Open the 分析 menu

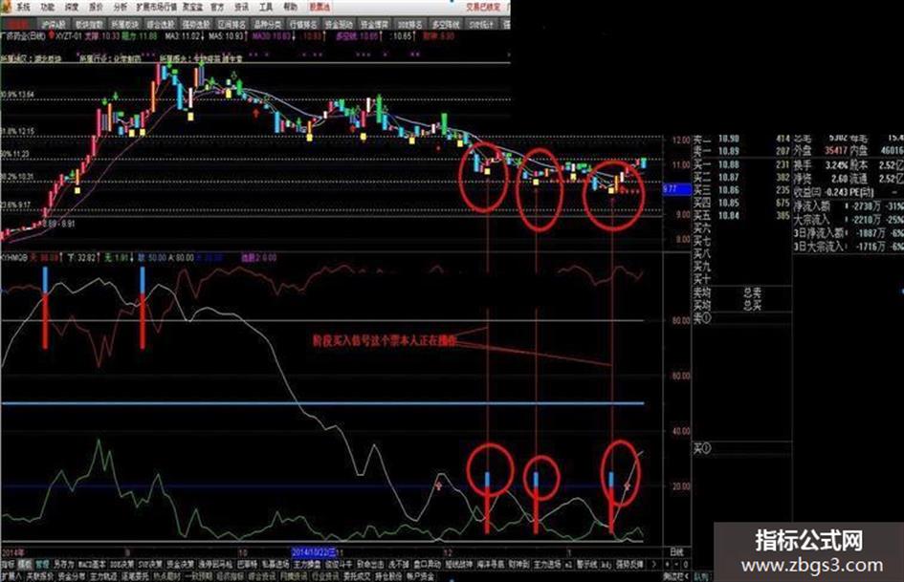(x=121, y=8)
